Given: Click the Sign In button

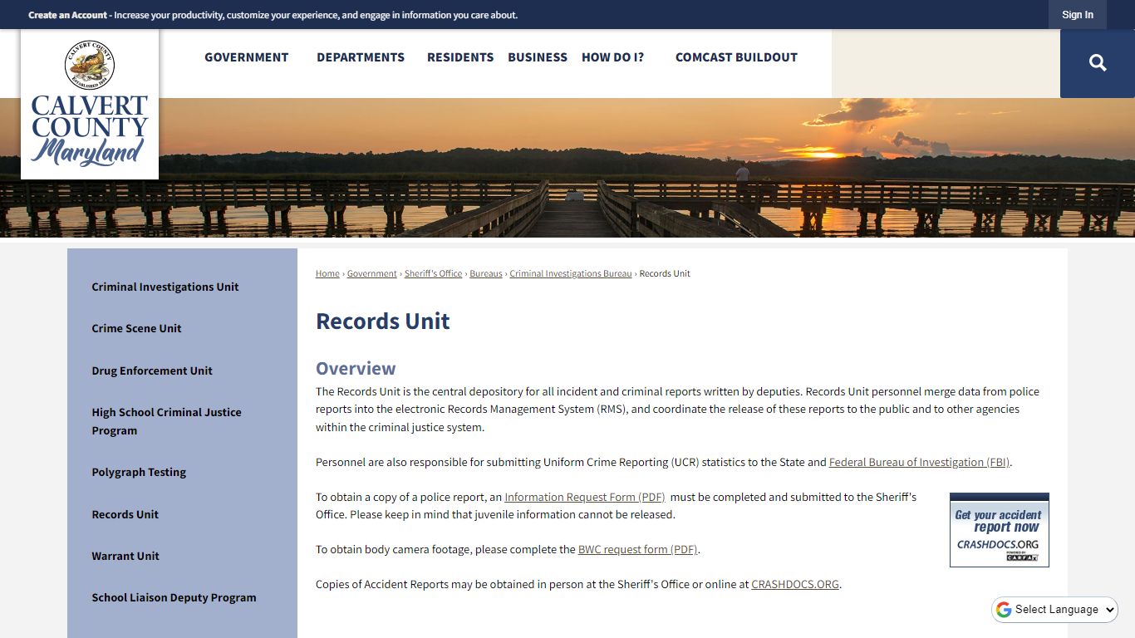Looking at the screenshot, I should (x=1077, y=14).
